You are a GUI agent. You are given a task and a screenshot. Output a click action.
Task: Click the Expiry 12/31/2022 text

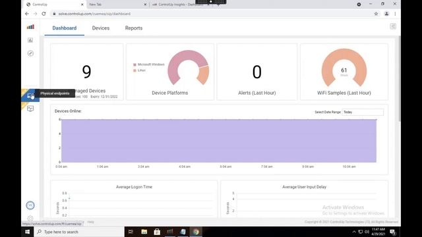tap(104, 97)
